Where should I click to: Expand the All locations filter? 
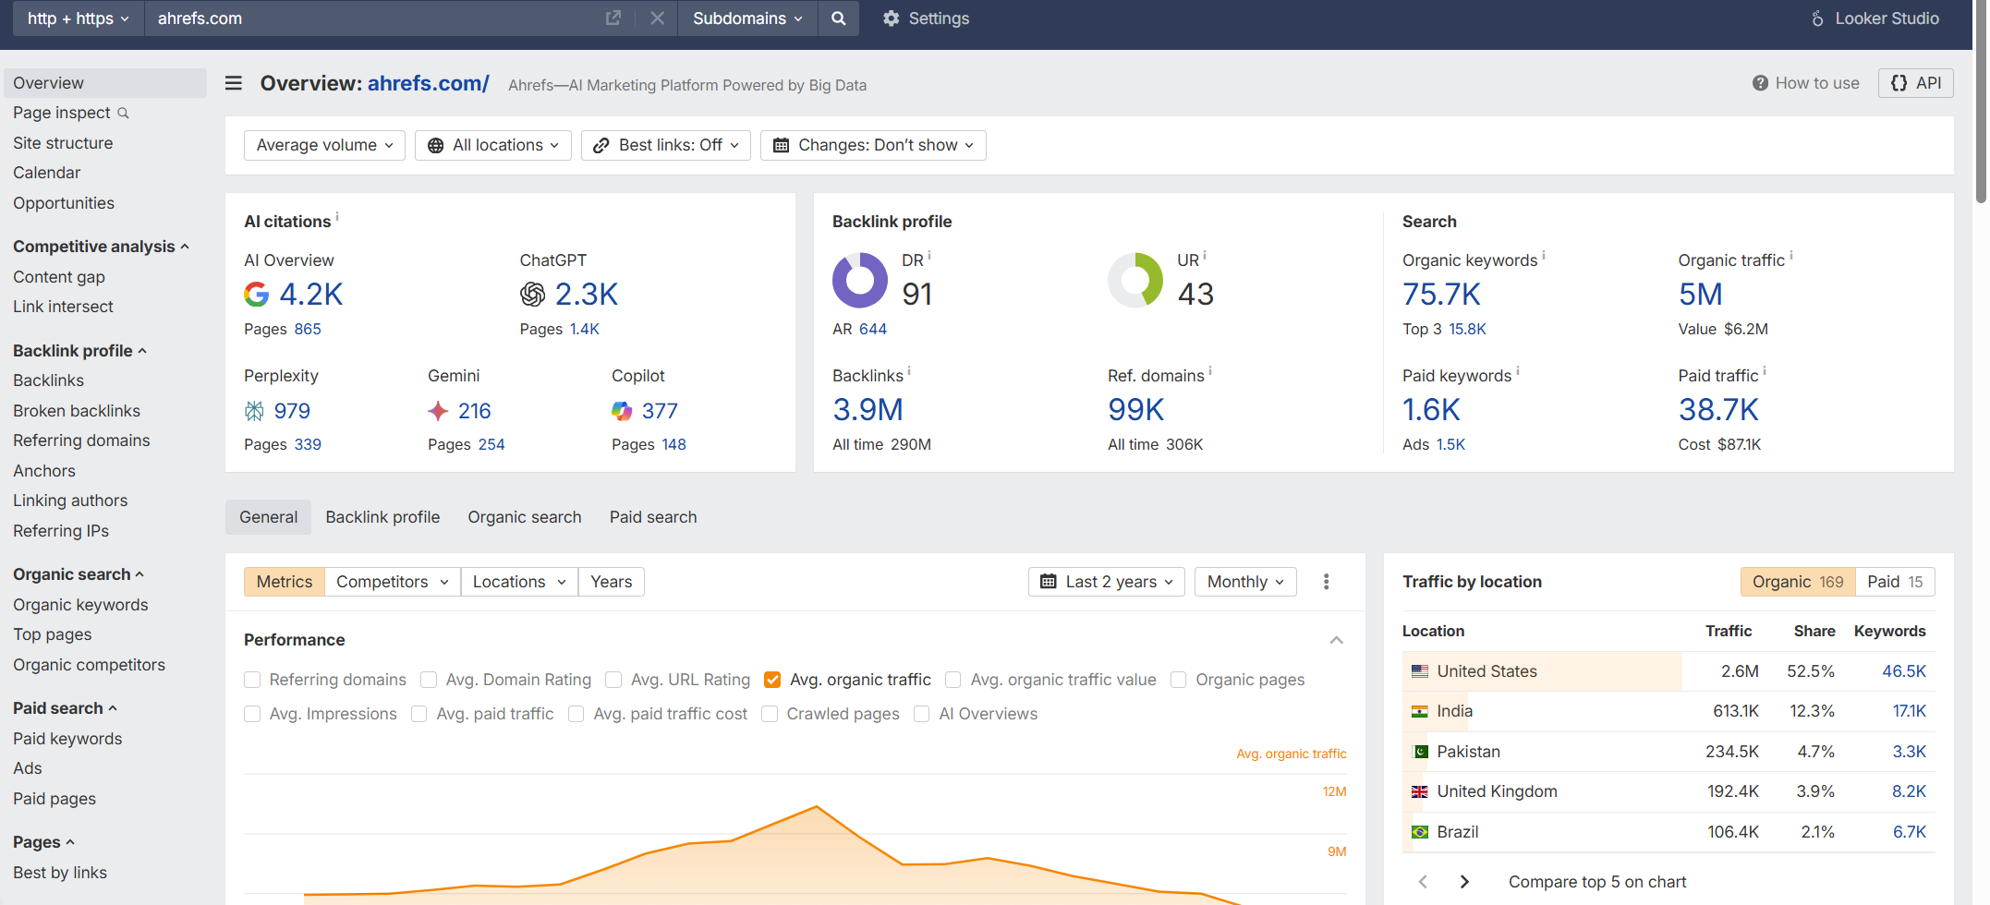(x=492, y=145)
